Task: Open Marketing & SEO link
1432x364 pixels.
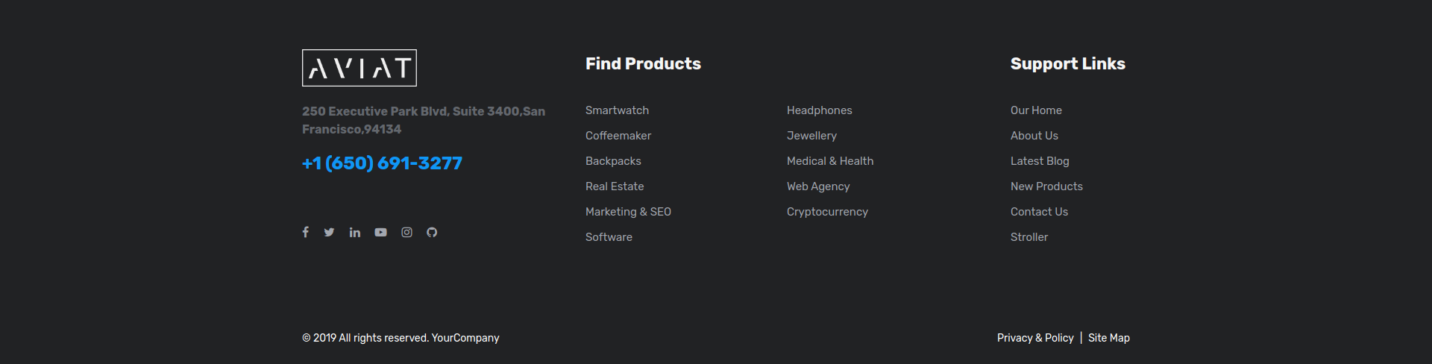Action: pos(628,212)
